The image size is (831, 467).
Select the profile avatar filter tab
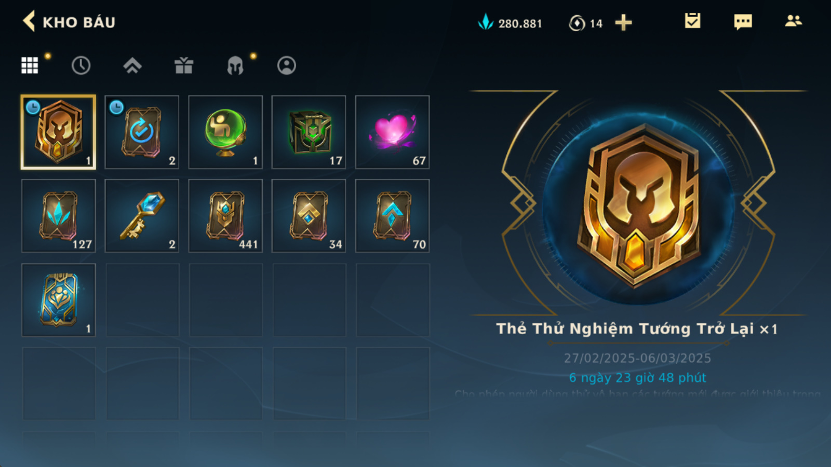tap(287, 65)
